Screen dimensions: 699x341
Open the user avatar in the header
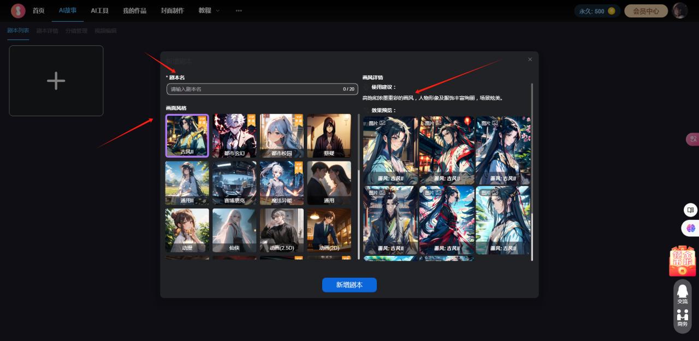coord(679,10)
